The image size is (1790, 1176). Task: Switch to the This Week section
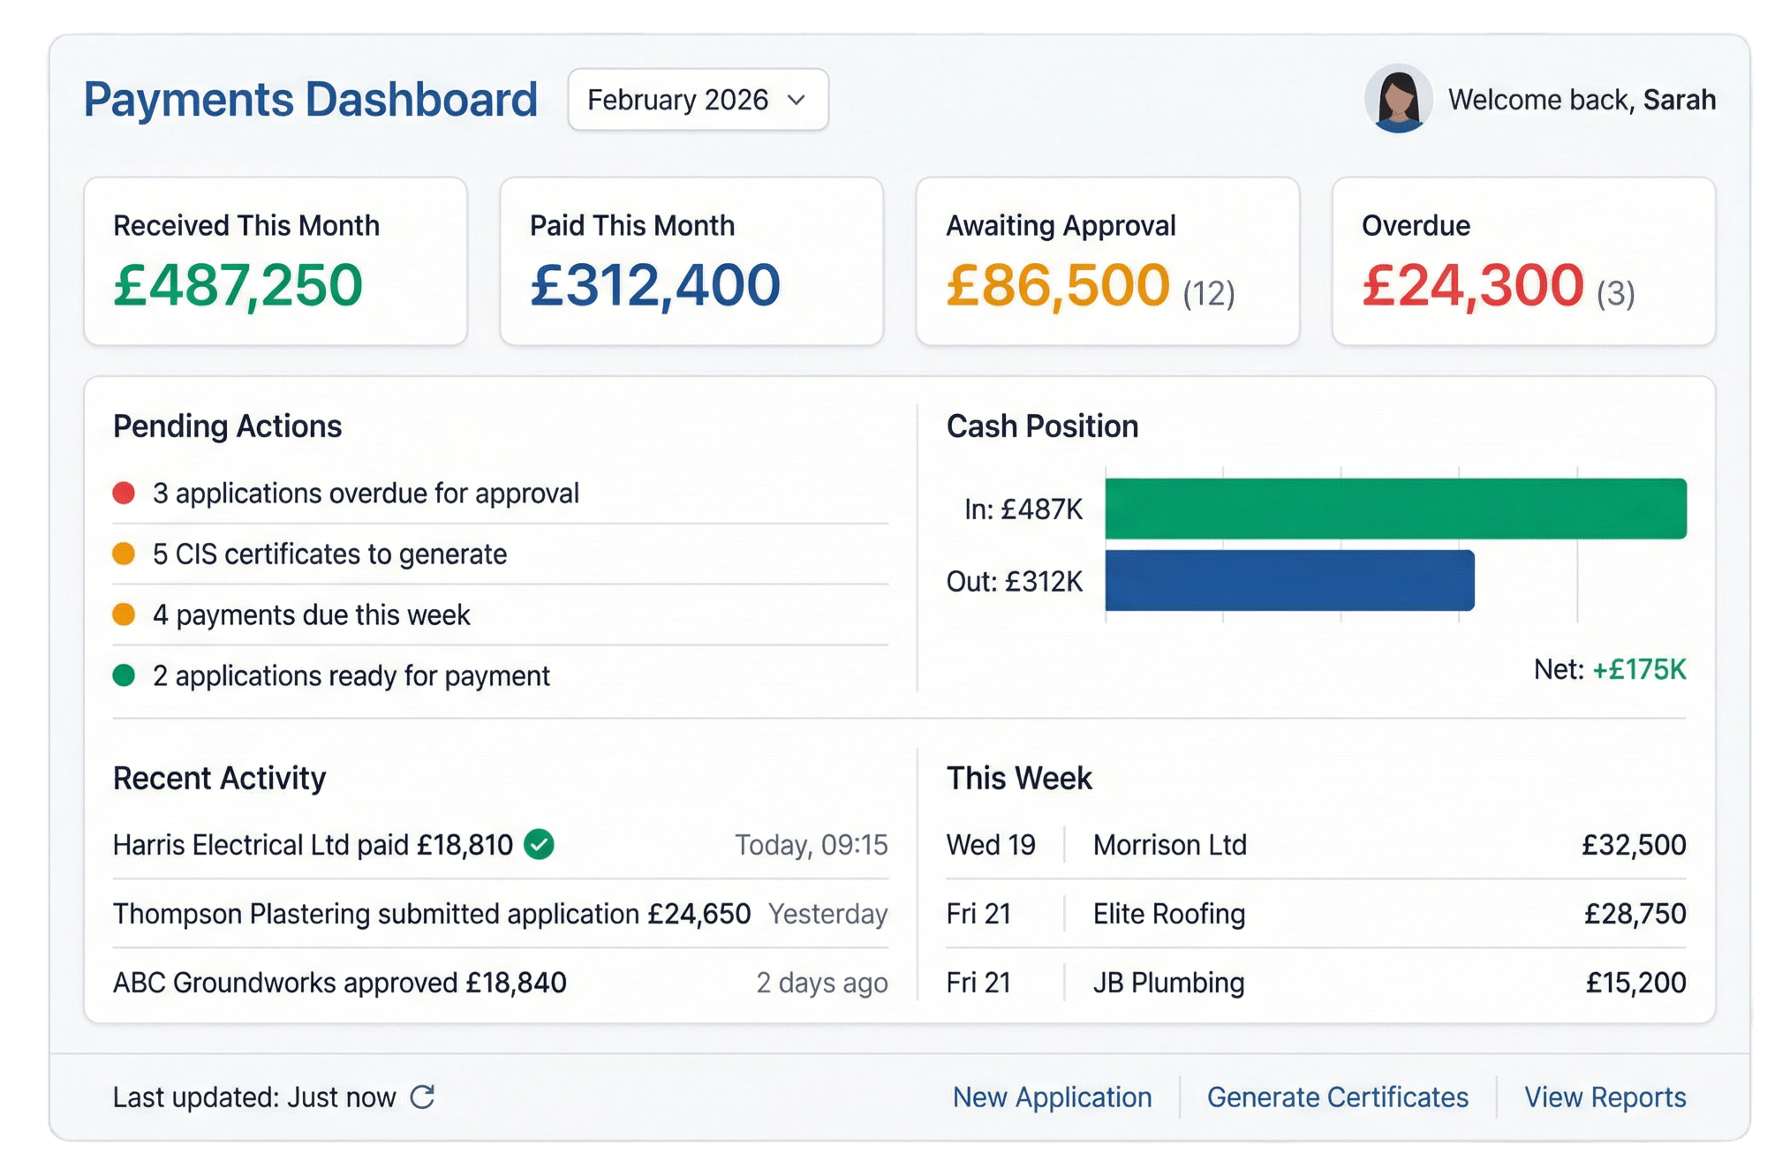(x=1018, y=778)
